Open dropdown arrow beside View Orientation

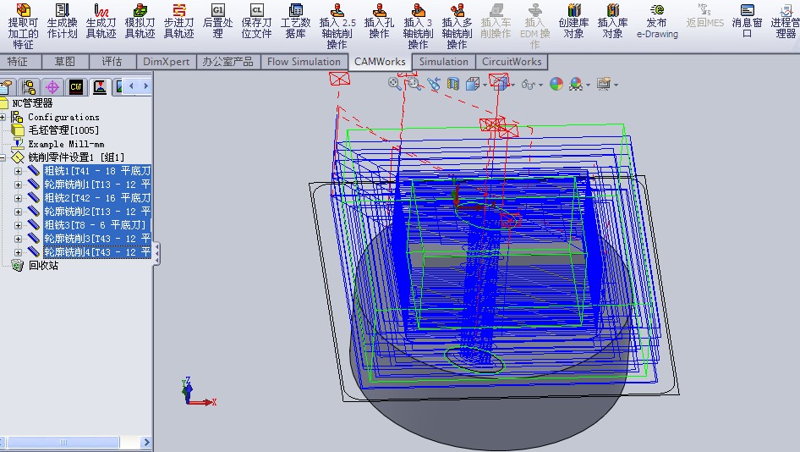point(485,85)
